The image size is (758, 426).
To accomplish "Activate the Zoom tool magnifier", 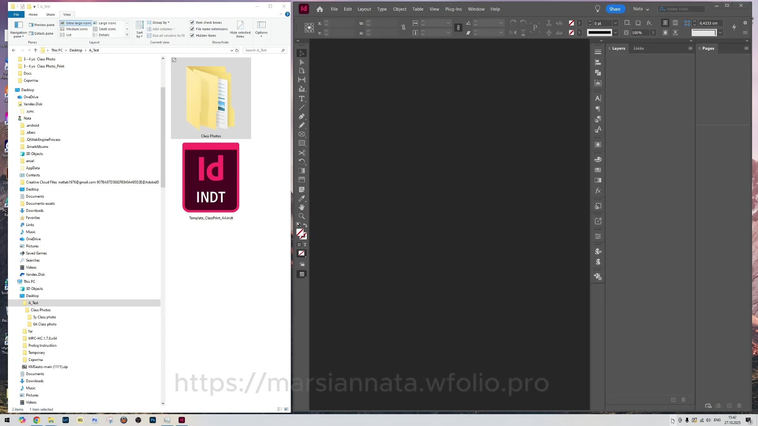I will pos(302,216).
